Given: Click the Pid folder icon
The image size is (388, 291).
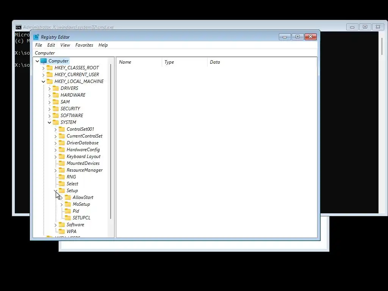Looking at the screenshot, I should [x=68, y=211].
